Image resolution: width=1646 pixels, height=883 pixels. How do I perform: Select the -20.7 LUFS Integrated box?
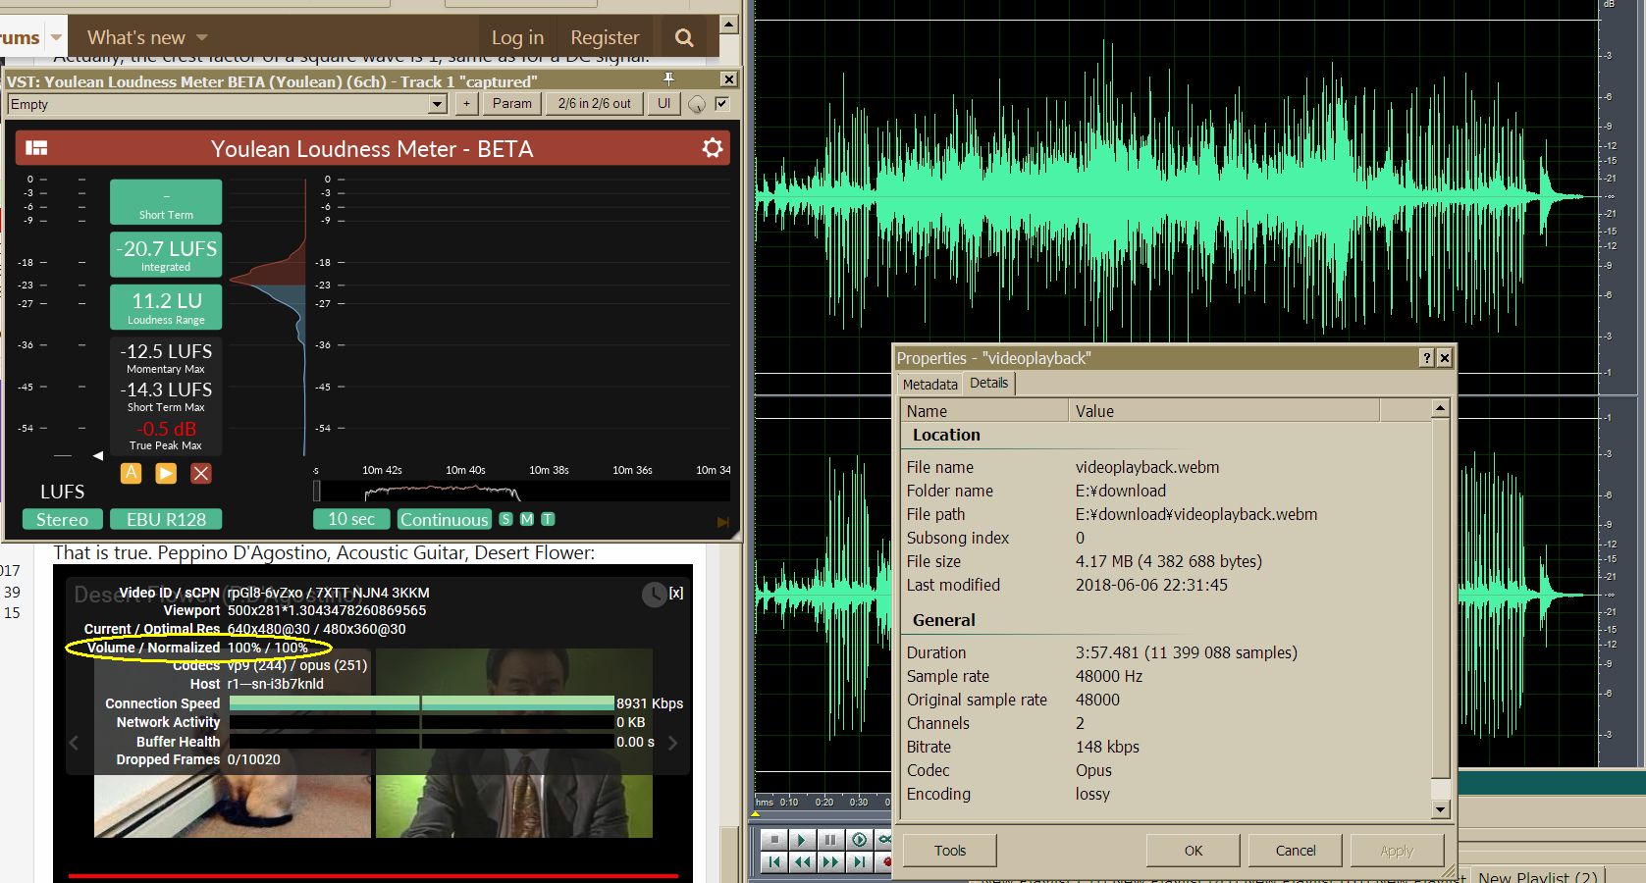click(166, 254)
